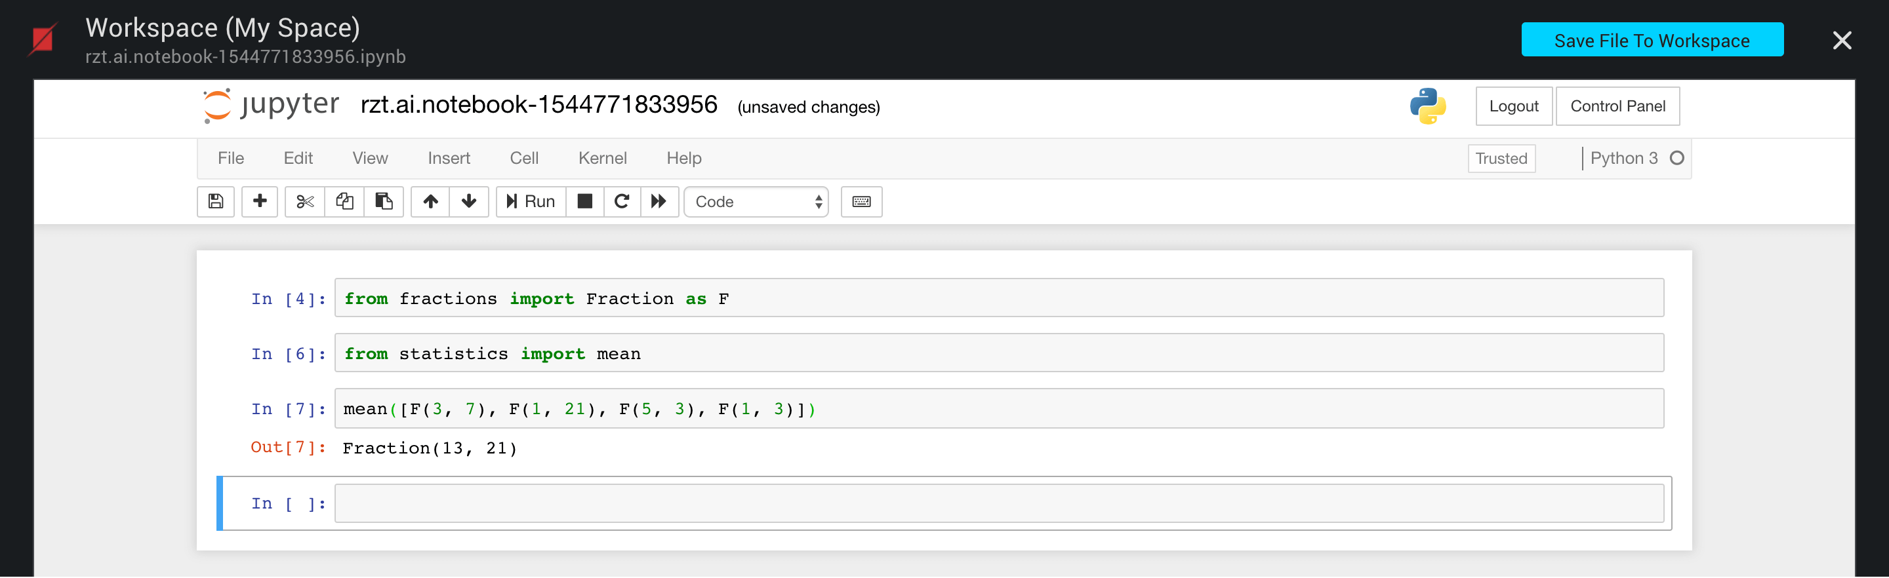Click the rzt.ai.notebook-1544771833956.ipynb filename subtitle
Viewport: 1889px width, 578px height.
tap(246, 57)
